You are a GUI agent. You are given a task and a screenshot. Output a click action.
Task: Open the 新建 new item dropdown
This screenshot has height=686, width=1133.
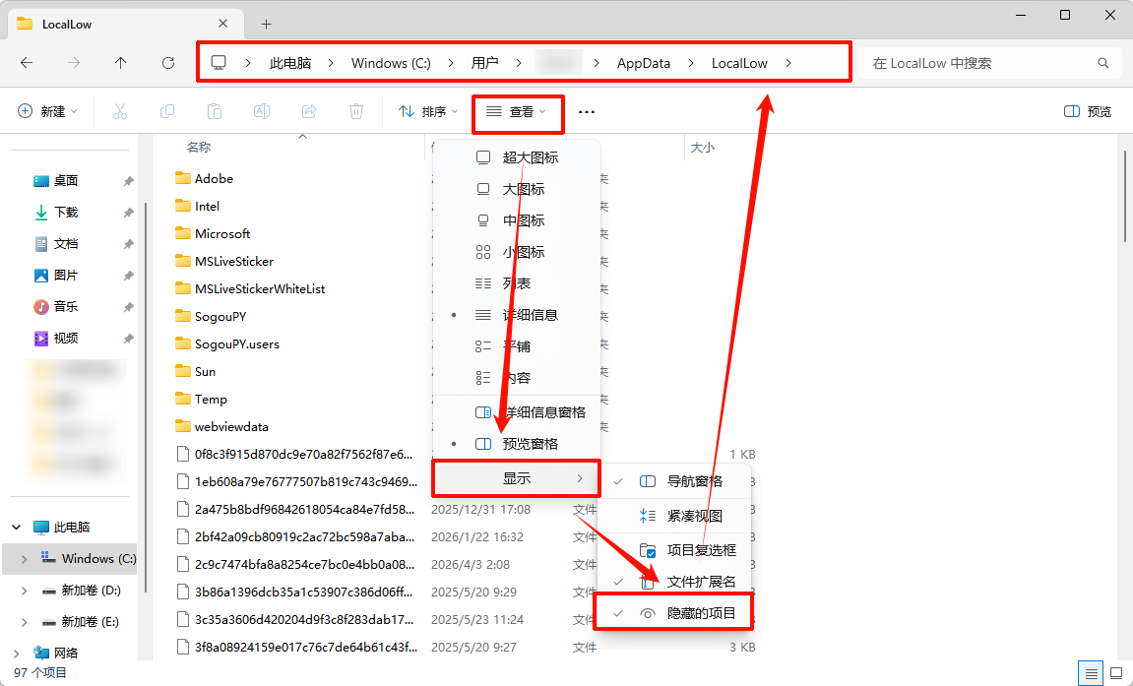[x=47, y=112]
